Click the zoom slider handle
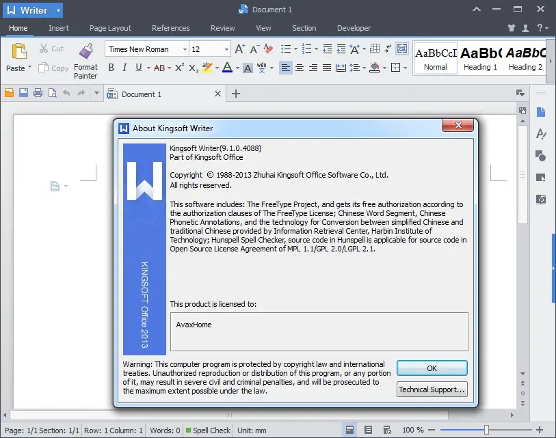This screenshot has height=438, width=556. (486, 430)
